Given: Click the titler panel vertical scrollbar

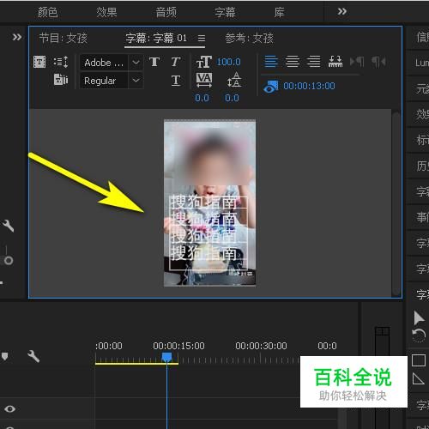Looking at the screenshot, I should [x=396, y=203].
